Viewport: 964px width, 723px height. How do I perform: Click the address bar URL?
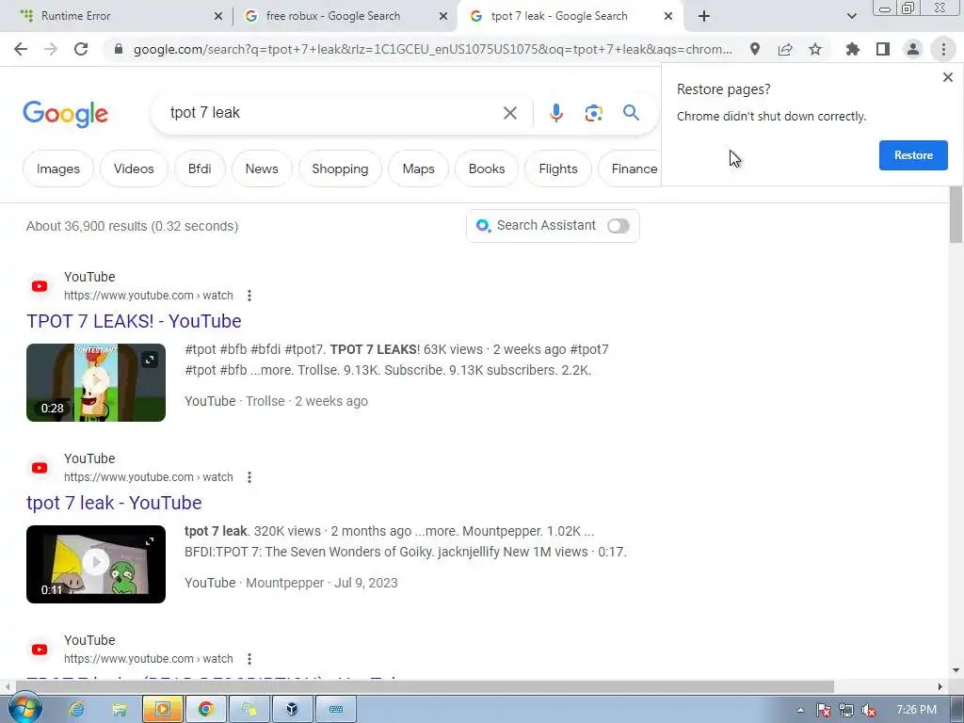click(x=432, y=49)
